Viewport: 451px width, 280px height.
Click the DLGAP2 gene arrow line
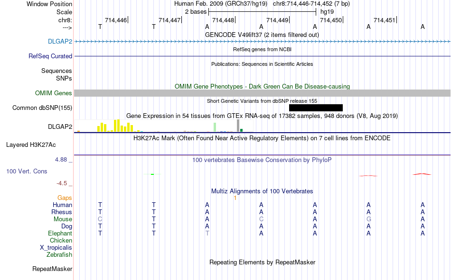pyautogui.click(x=263, y=42)
